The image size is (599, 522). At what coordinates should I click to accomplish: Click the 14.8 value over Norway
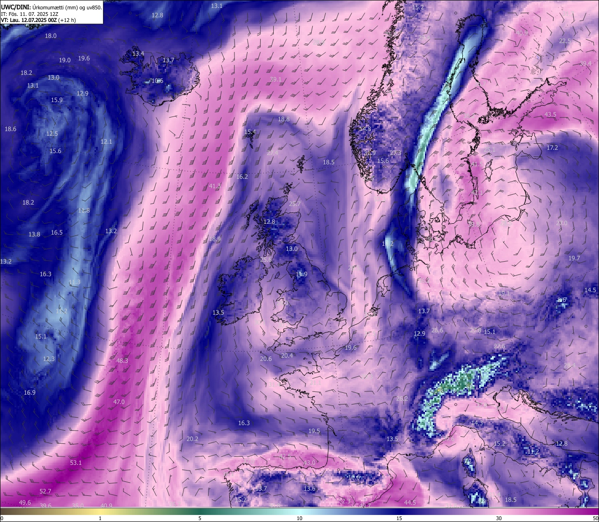[x=365, y=129]
